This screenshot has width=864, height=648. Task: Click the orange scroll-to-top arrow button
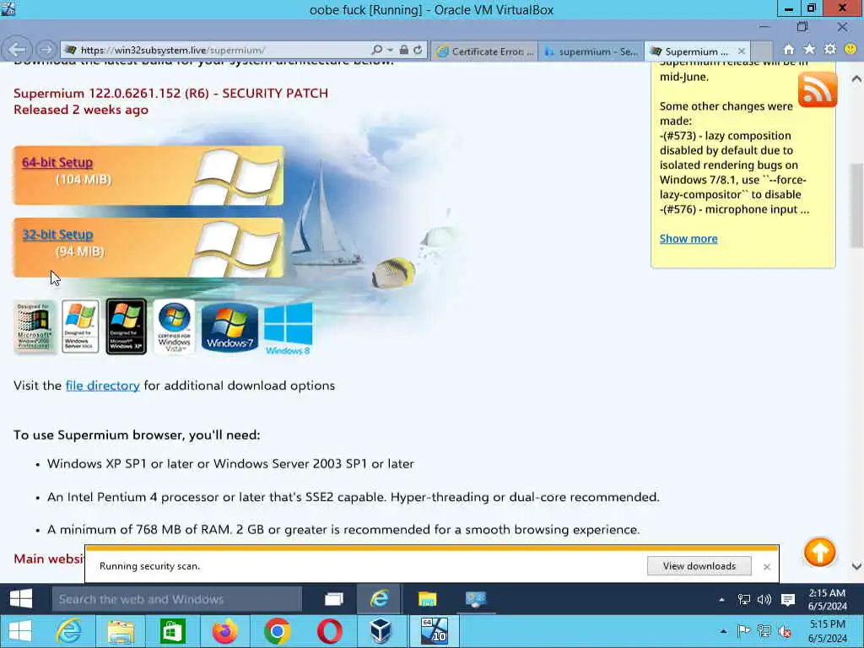(819, 552)
